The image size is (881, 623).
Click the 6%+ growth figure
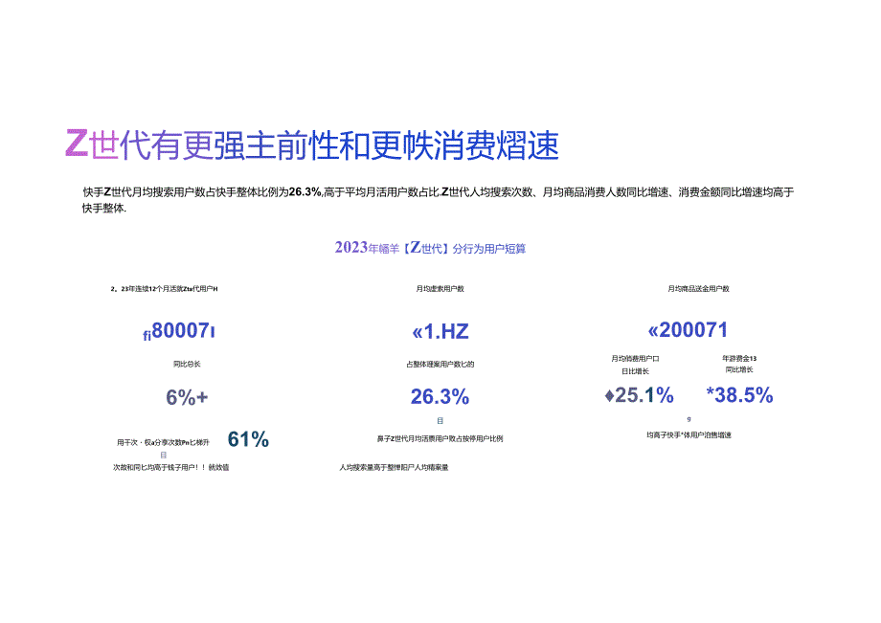click(x=187, y=394)
